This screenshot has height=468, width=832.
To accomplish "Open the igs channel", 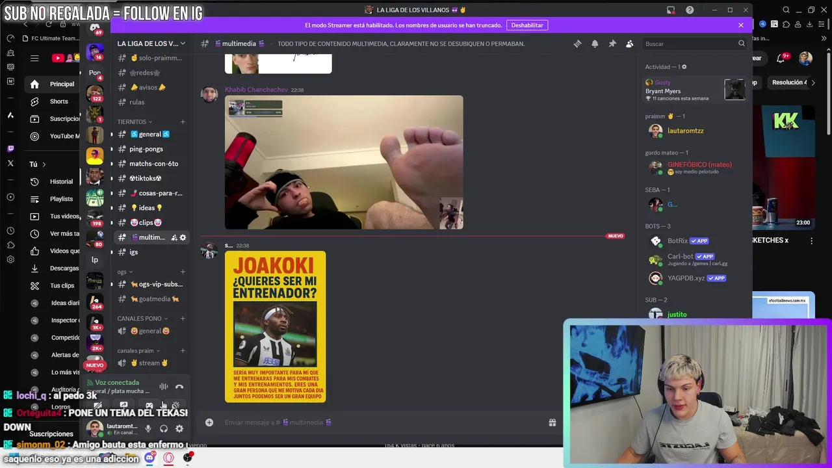I will click(x=151, y=252).
